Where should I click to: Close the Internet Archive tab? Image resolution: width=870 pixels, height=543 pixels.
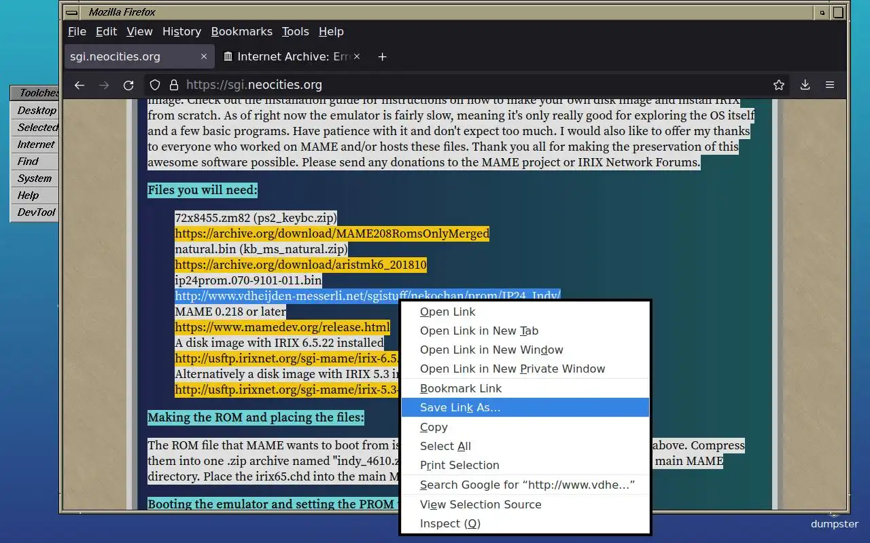[x=357, y=57]
